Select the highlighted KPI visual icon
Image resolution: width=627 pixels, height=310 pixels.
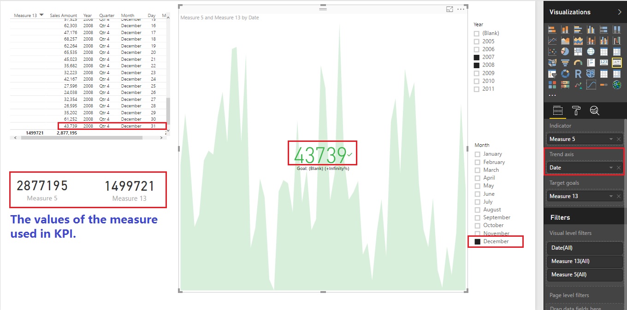click(616, 63)
